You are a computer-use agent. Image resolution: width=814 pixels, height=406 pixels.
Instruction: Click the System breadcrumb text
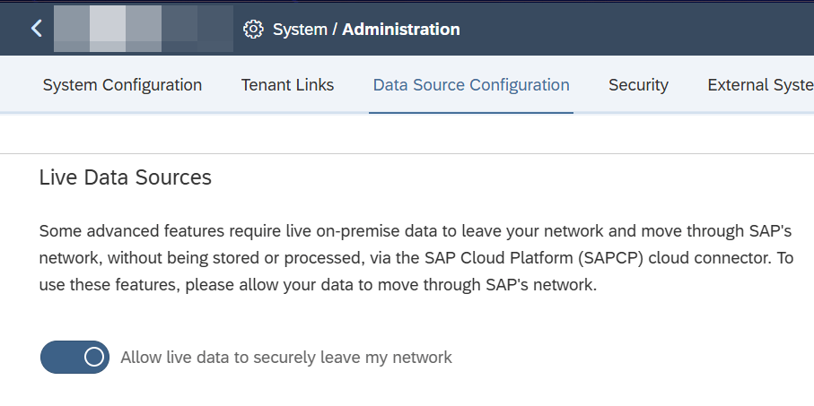pyautogui.click(x=300, y=30)
